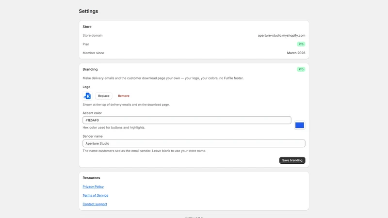388x218 pixels.
Task: Open the blue accent color swatch
Action: (x=300, y=125)
